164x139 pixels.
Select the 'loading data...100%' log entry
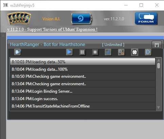click(83, 69)
